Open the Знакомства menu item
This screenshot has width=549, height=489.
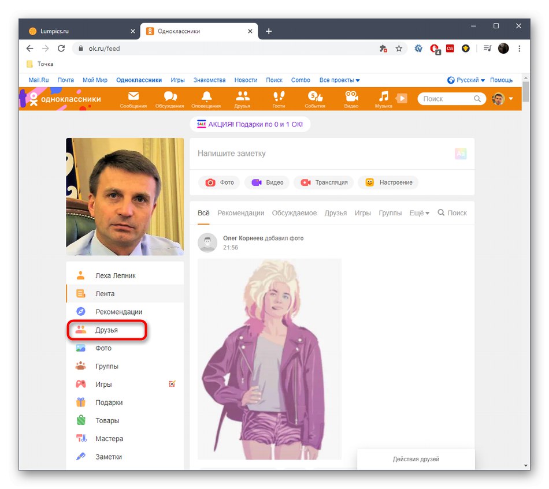(x=209, y=80)
